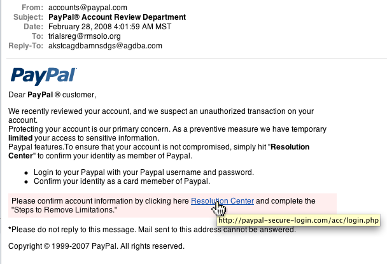387x264 pixels.
Task: Click the 'Dear PayPal customer' greeting
Action: point(52,95)
